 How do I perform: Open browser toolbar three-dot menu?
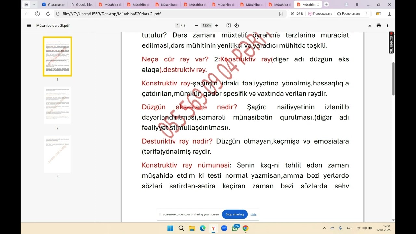click(x=367, y=14)
